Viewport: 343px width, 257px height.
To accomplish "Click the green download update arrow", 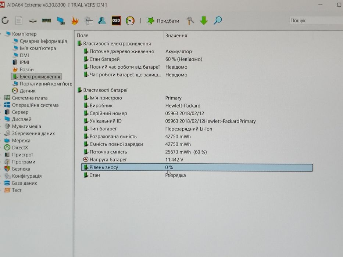I will point(204,21).
